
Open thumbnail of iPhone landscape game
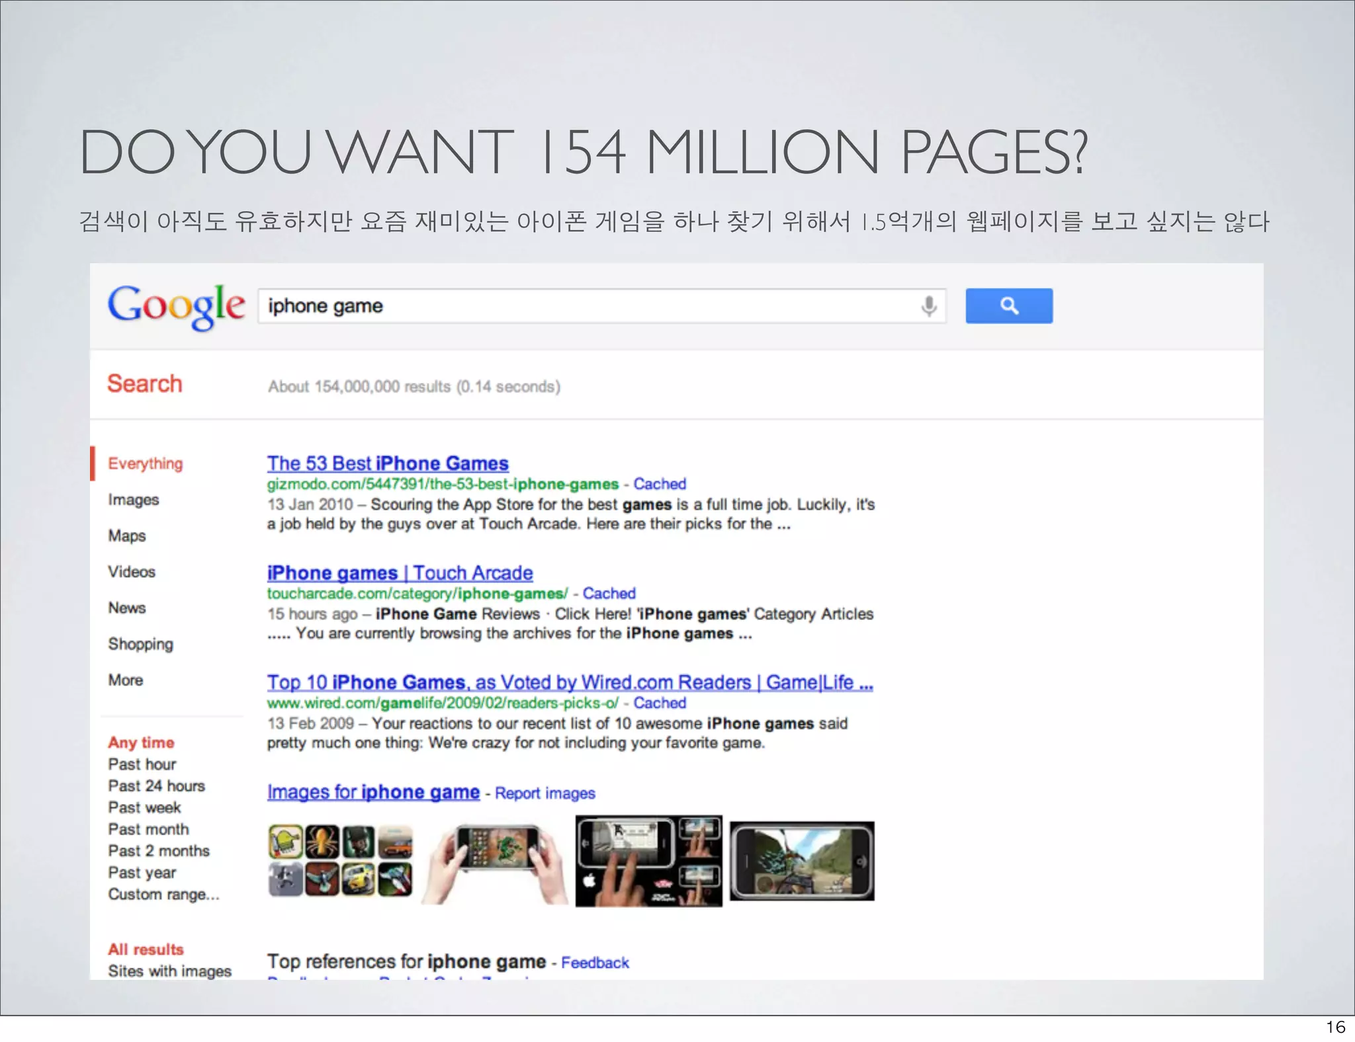point(802,861)
